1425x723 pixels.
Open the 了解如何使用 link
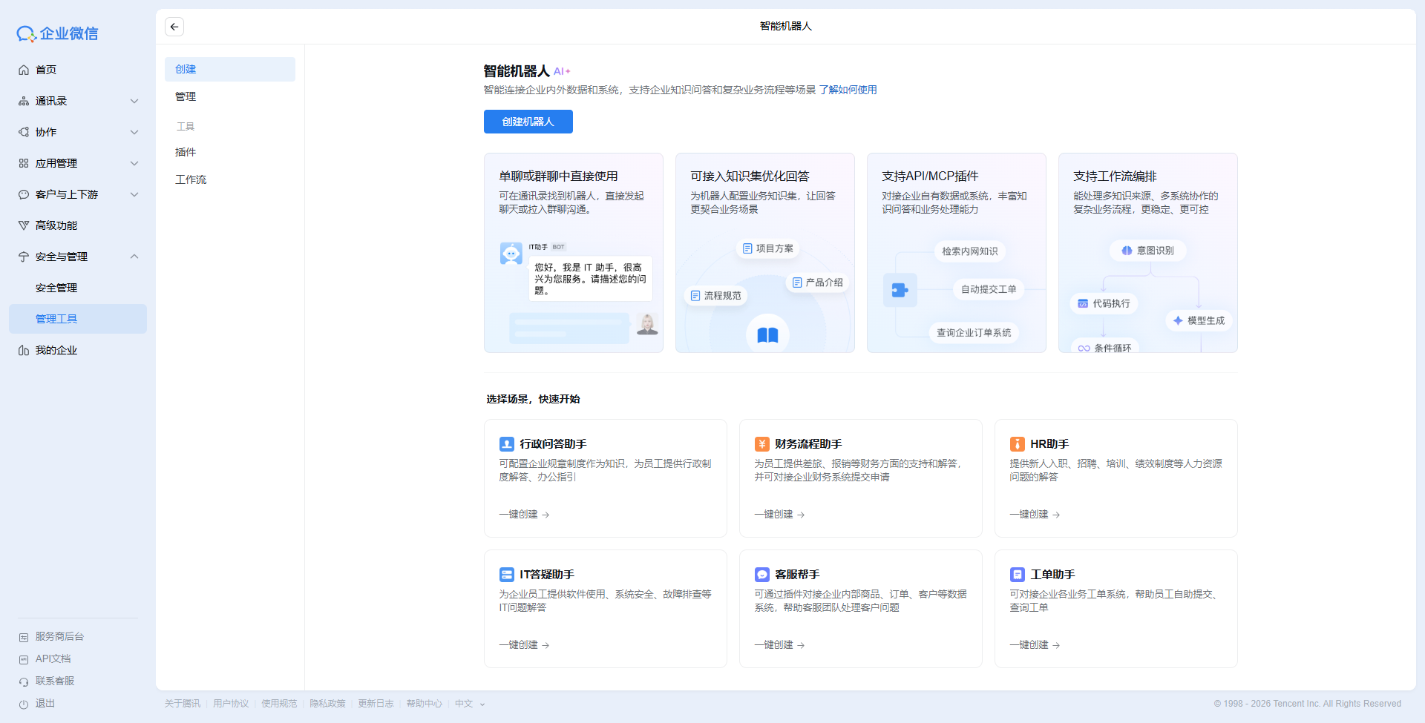coord(848,90)
